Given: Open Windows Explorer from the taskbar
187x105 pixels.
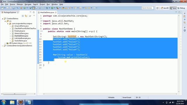Looking at the screenshot, I should coord(12,102).
